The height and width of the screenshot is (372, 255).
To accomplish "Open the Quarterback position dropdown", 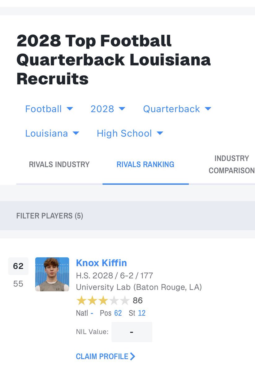I will tap(177, 109).
